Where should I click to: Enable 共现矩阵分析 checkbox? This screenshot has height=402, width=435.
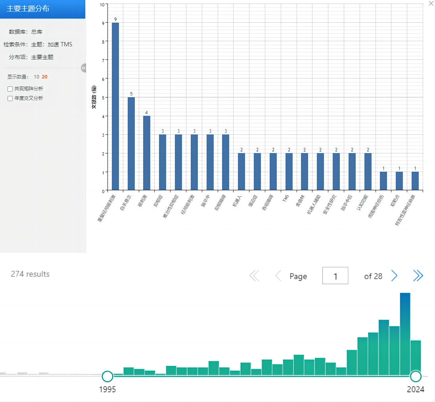10,89
